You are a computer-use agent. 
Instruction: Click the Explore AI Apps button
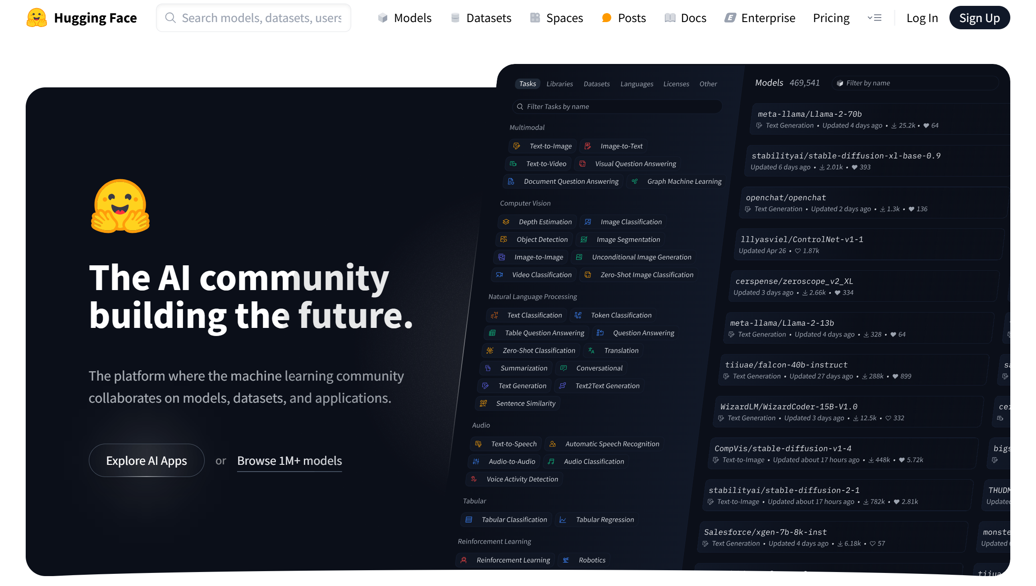pos(147,460)
